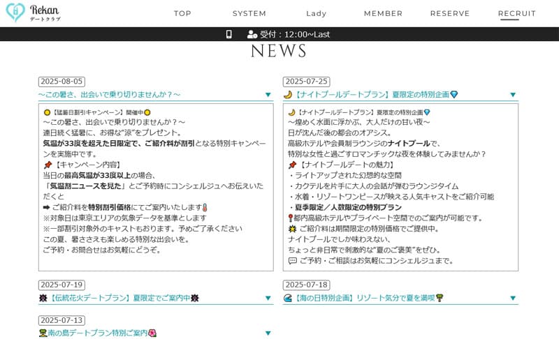
Task: Click the wave icon before the Marine Day headline
Action: 287,299
